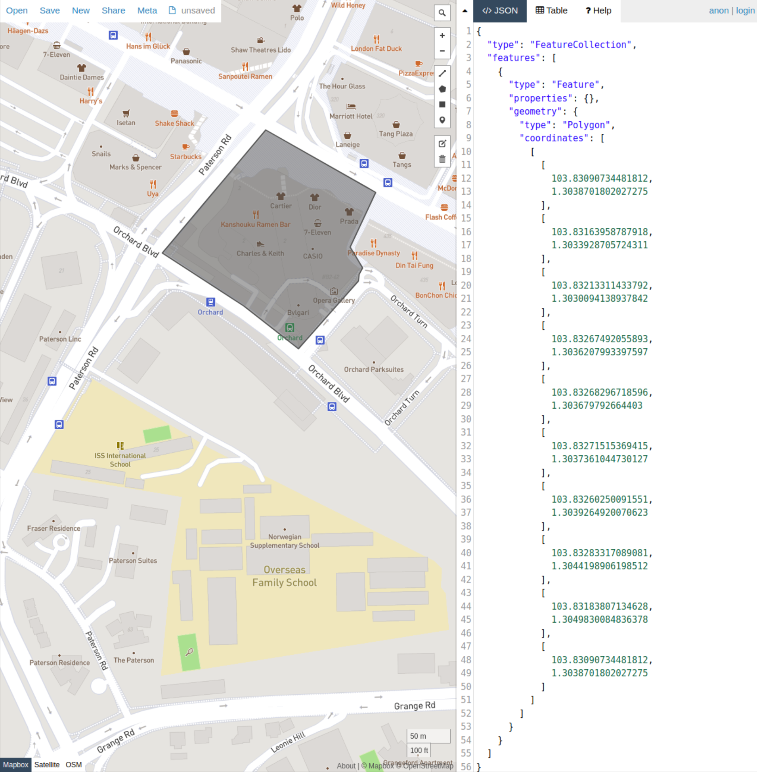Open the map search tool
The width and height of the screenshot is (757, 772).
tap(442, 13)
